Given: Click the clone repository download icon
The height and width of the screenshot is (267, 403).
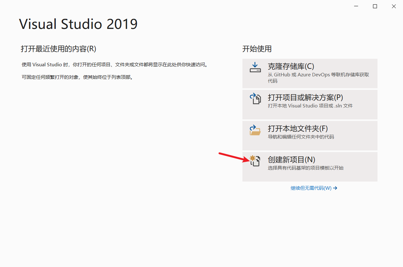Looking at the screenshot, I should coord(255,67).
